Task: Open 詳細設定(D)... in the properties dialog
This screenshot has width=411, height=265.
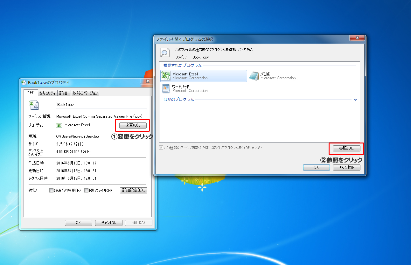Action: point(134,191)
